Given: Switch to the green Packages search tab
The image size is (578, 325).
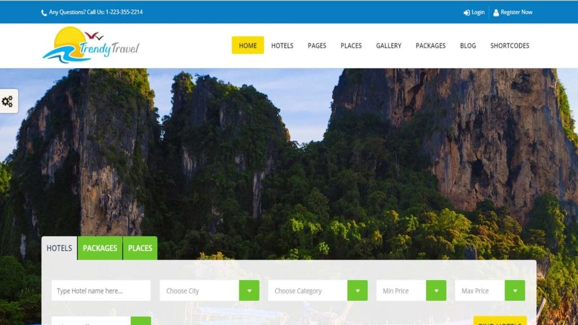Looking at the screenshot, I should tap(100, 248).
